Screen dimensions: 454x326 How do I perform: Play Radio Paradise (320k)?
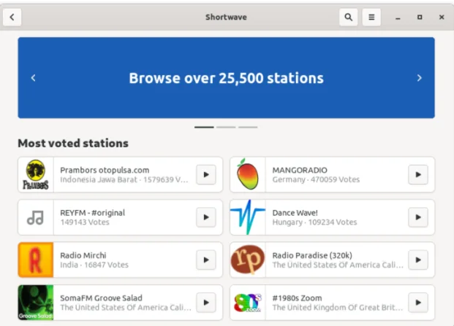pos(417,260)
